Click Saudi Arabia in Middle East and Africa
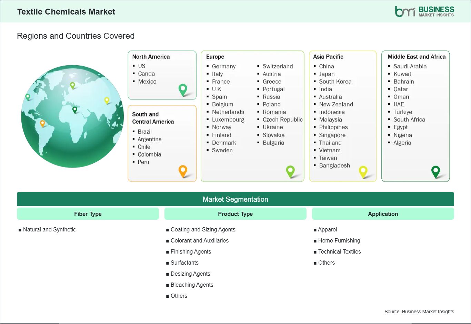 410,66
